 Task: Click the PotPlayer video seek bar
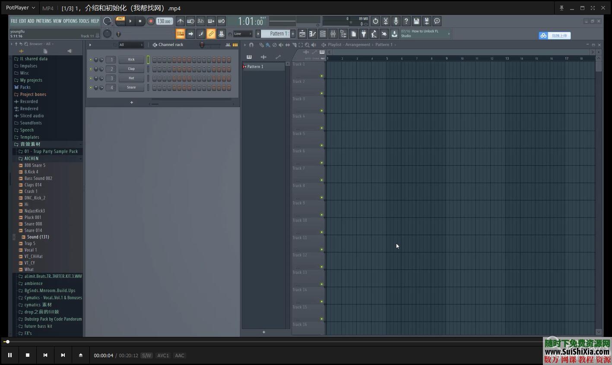[x=306, y=342]
